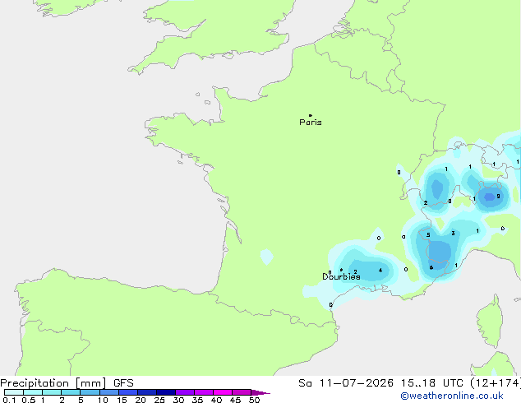Click the Dourbies location label
Screen dimensions: 521x403
pyautogui.click(x=341, y=276)
